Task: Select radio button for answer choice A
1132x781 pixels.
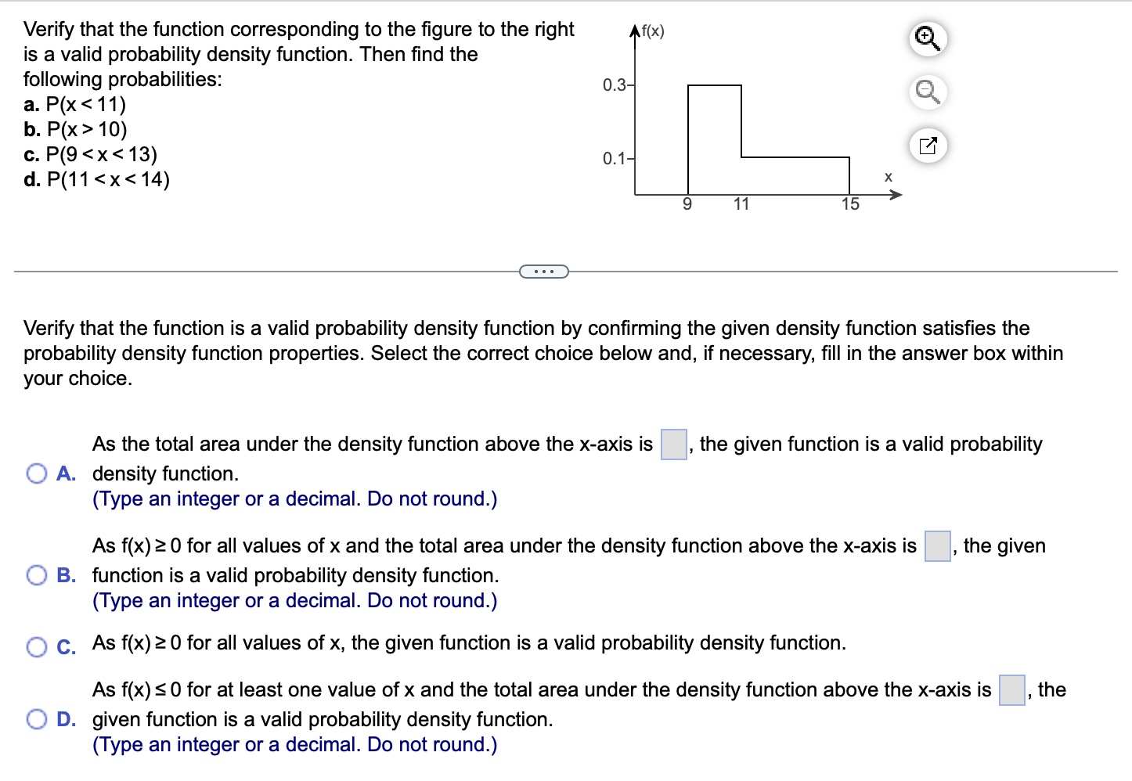Action: 36,473
